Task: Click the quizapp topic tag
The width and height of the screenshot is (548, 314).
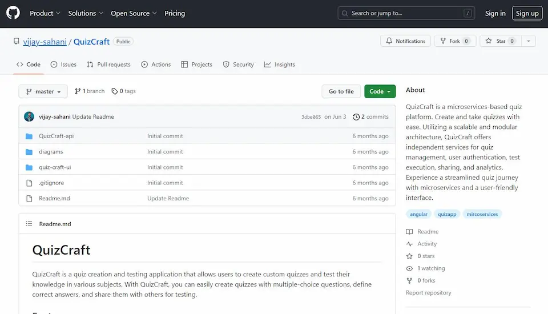Action: point(447,214)
